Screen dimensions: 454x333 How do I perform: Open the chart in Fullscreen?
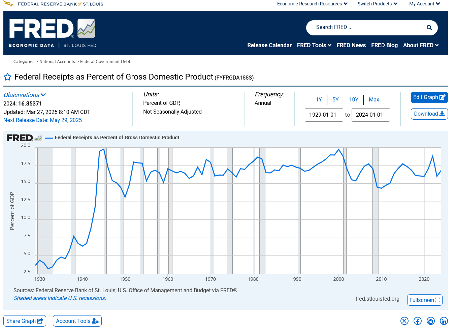(424, 300)
